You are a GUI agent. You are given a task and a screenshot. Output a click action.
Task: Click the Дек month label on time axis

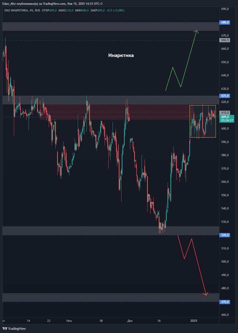coord(130,321)
